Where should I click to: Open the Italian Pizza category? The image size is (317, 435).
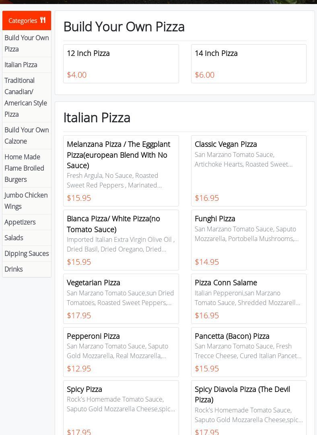pyautogui.click(x=21, y=65)
